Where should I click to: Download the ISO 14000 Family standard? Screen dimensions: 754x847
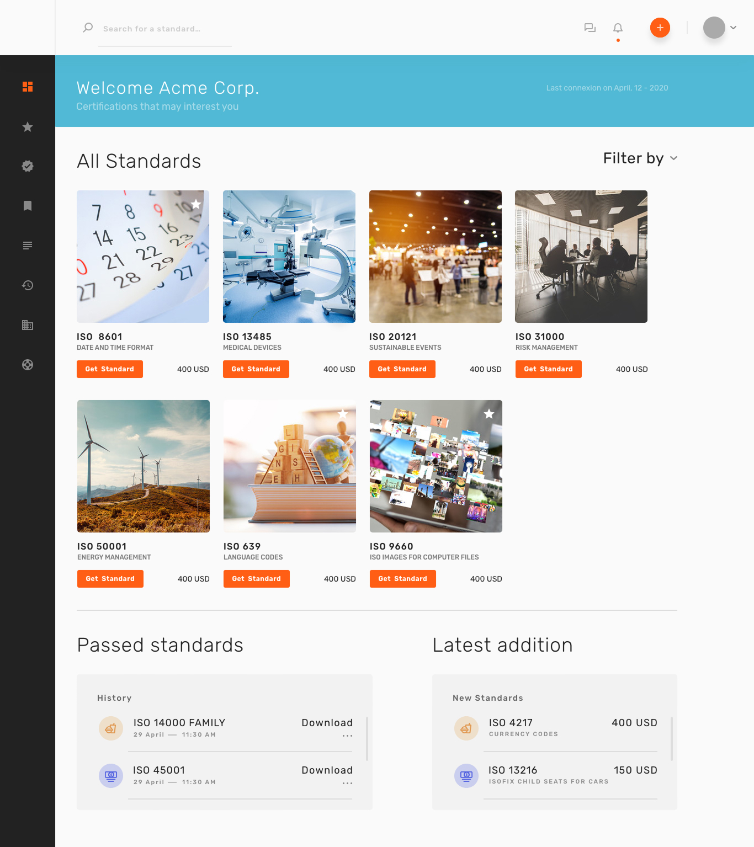(327, 723)
